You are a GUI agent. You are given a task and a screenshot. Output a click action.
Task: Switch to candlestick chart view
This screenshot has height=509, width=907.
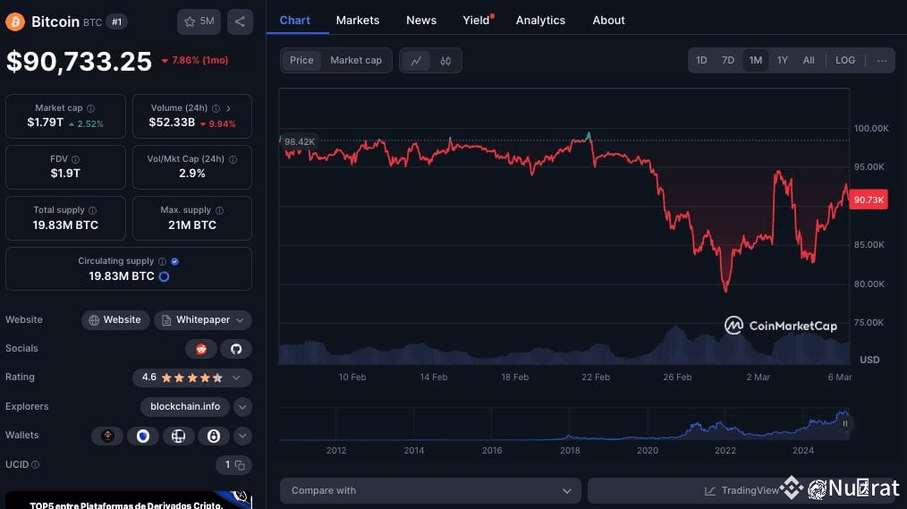coord(445,61)
